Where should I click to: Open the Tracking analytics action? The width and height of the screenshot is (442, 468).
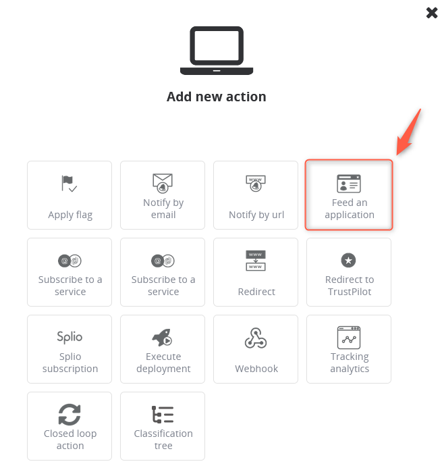tap(349, 349)
